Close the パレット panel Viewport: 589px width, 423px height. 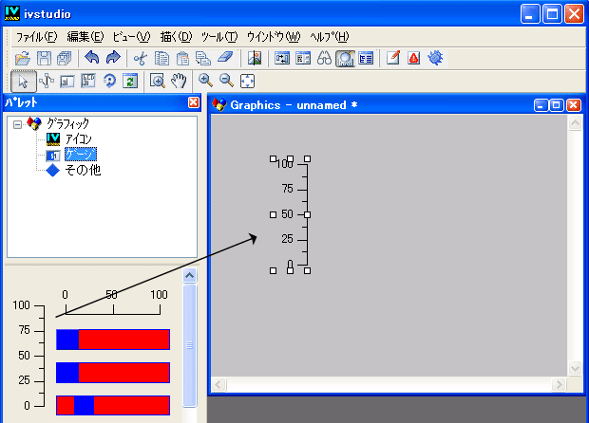pyautogui.click(x=194, y=102)
